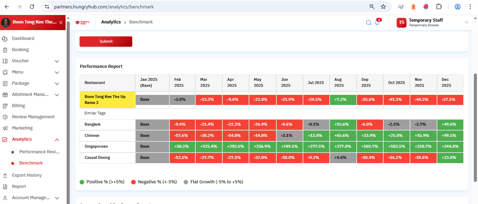Click the green Positive % legend dot
This screenshot has width=478, height=204.
tap(82, 182)
